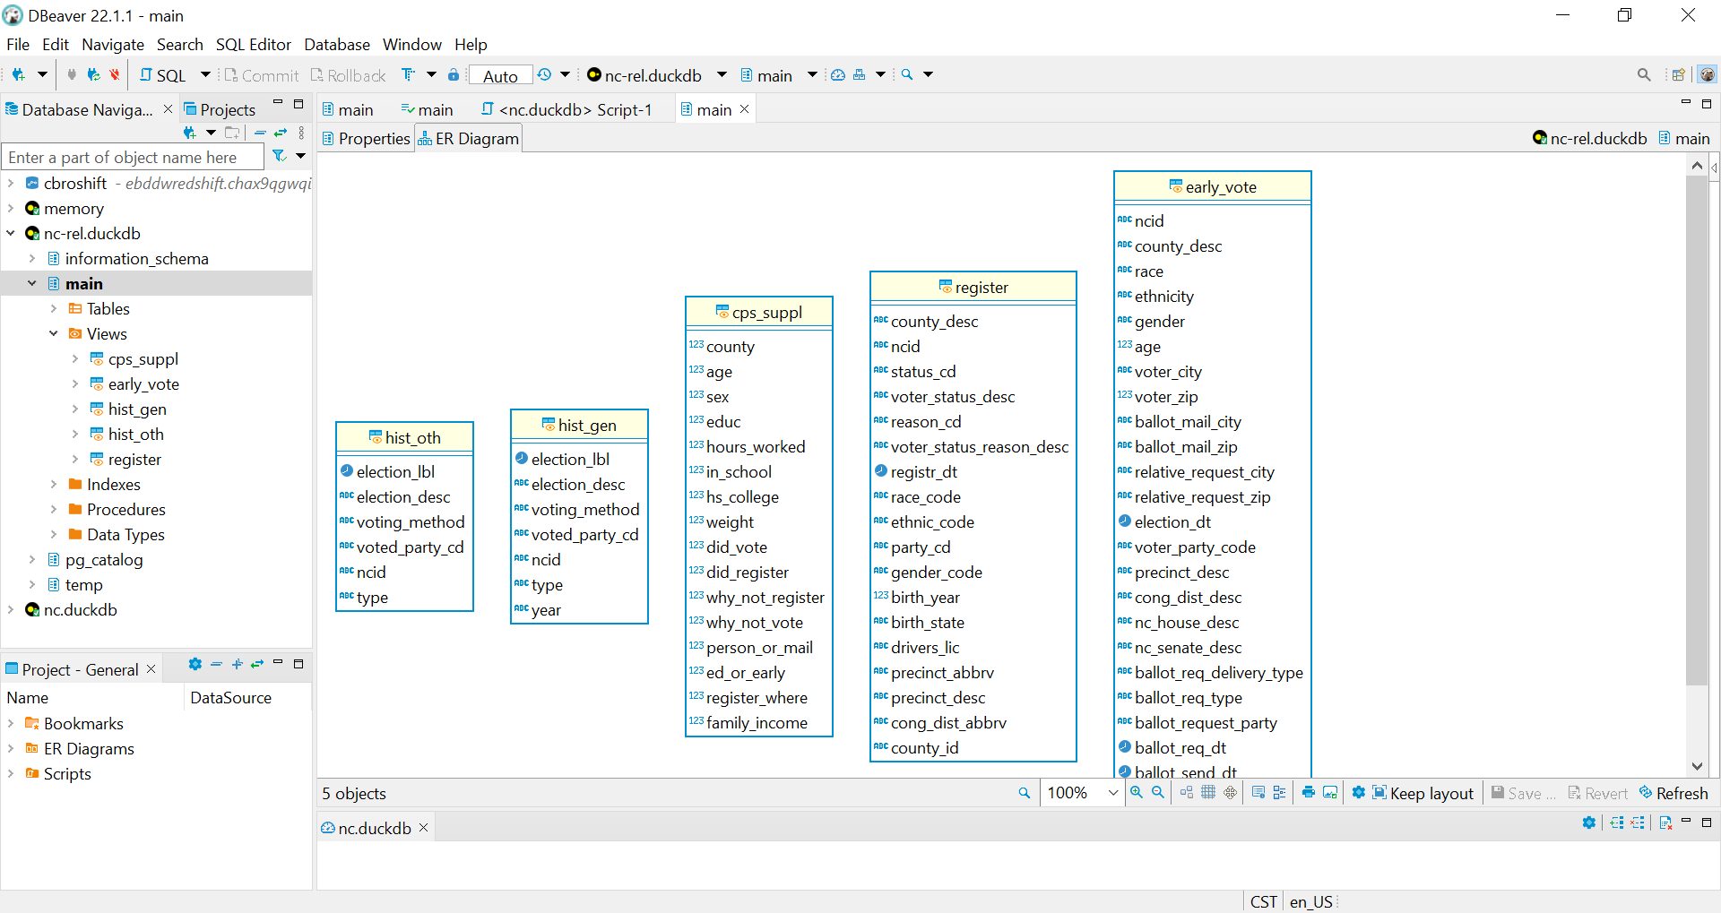The image size is (1721, 913).
Task: Click the register entity header in diagram
Action: [x=973, y=287]
